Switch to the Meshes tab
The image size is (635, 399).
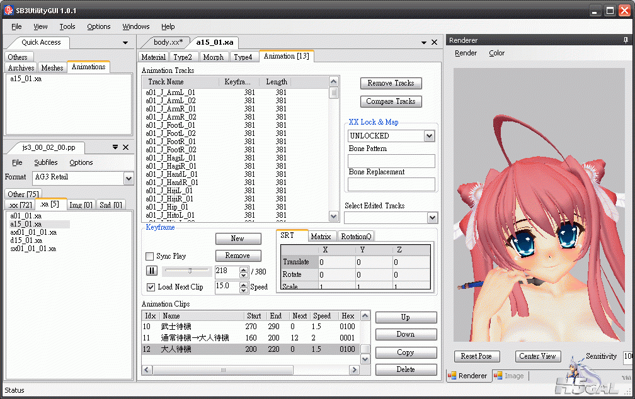pyautogui.click(x=52, y=67)
